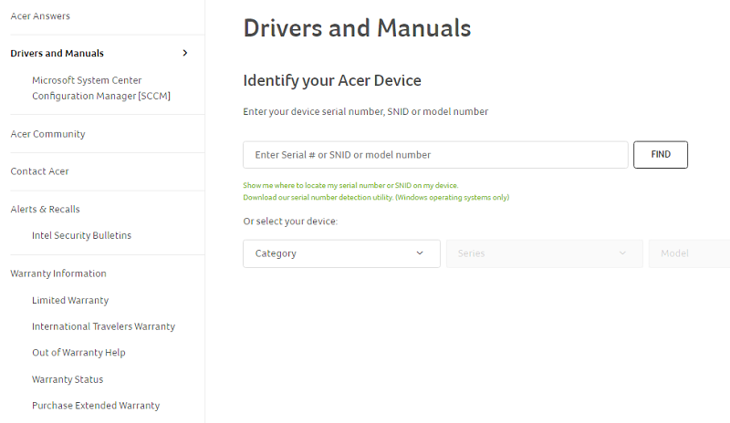Open Acer Answers in the sidebar
Screen dimensions: 730x423
pos(40,15)
